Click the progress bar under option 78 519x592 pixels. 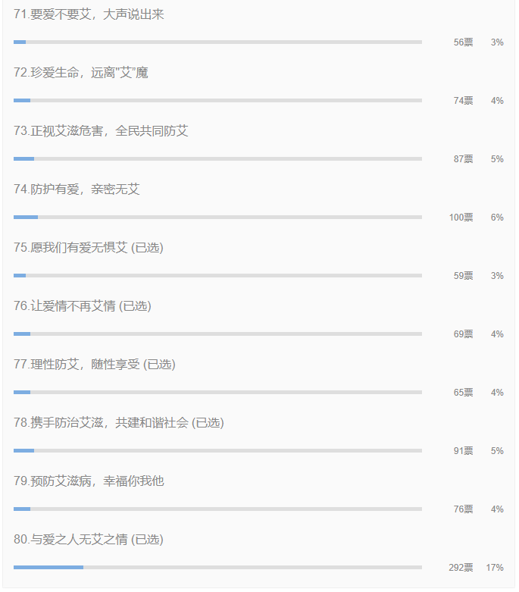point(217,450)
